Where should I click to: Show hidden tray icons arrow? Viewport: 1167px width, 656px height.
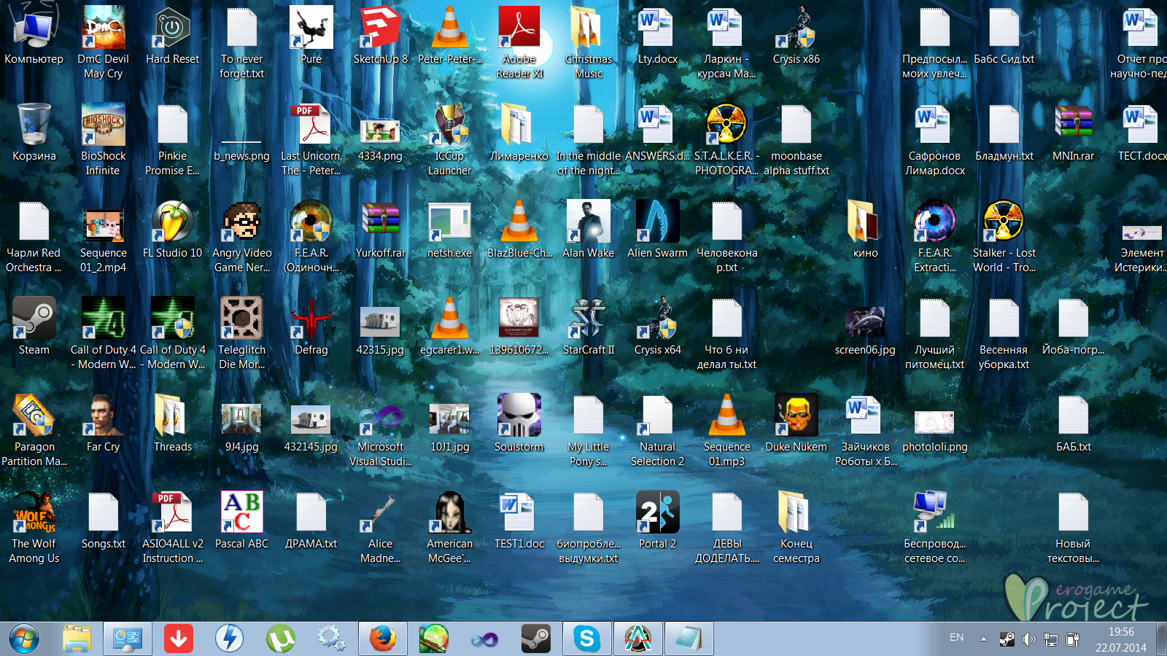tap(983, 639)
